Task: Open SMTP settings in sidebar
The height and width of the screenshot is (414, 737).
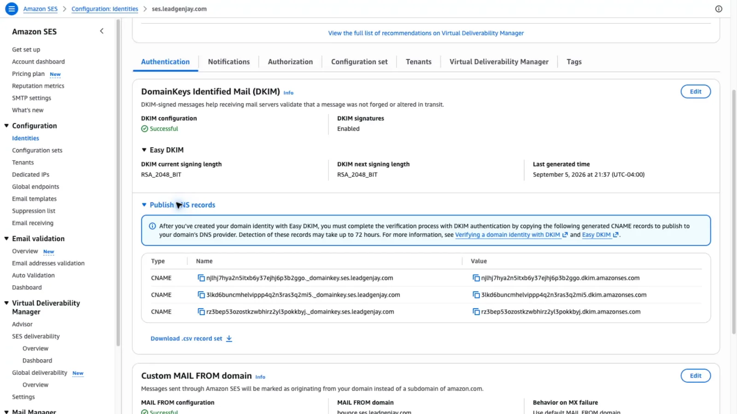Action: pos(31,98)
